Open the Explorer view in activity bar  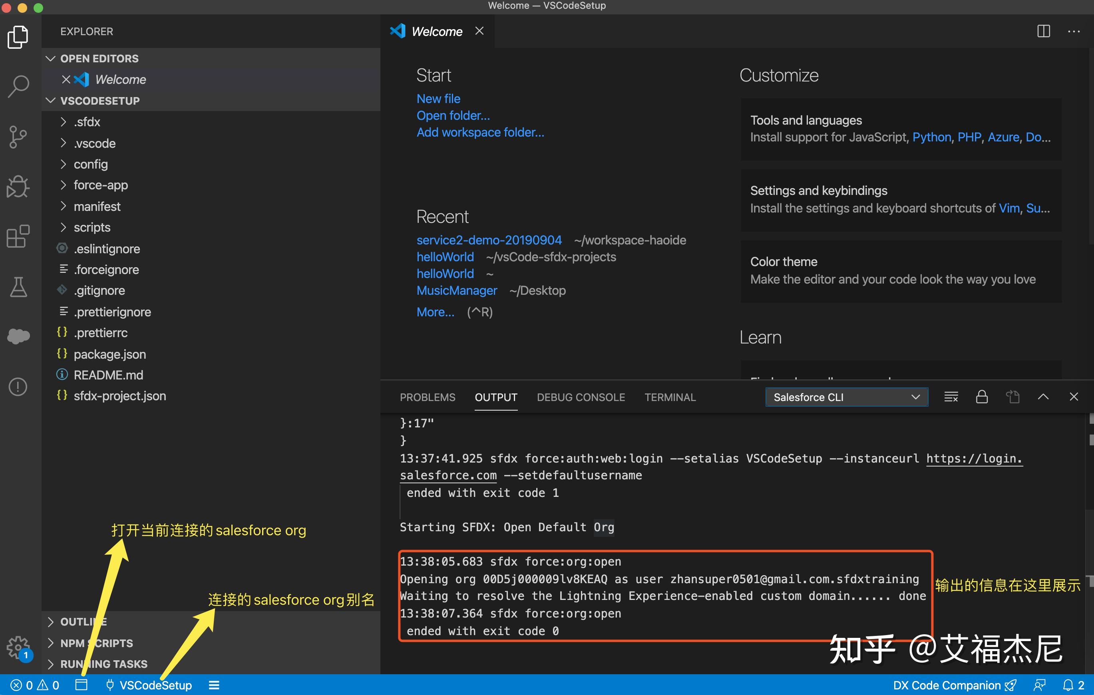(18, 37)
